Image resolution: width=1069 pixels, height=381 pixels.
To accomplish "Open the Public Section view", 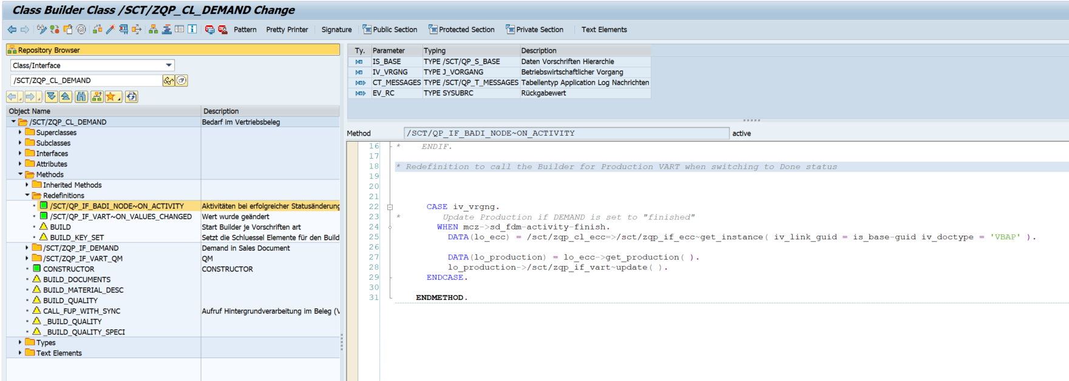I will click(x=390, y=30).
